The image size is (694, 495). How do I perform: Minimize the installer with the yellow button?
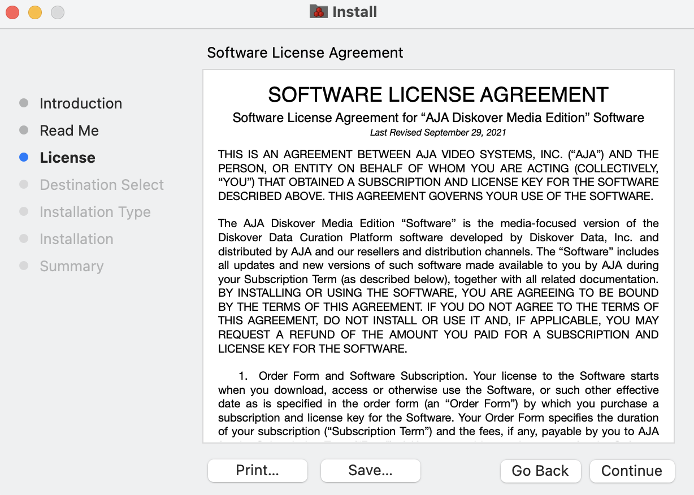click(x=35, y=12)
